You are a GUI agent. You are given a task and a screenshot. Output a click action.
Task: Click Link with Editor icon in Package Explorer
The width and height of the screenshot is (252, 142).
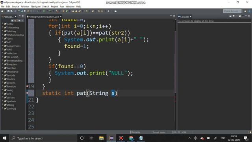pos(15,21)
